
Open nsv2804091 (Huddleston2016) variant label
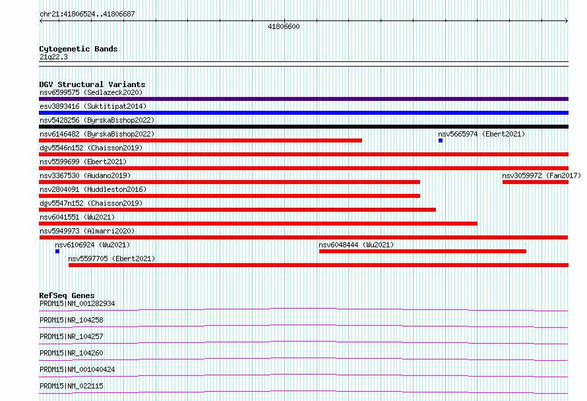(93, 189)
